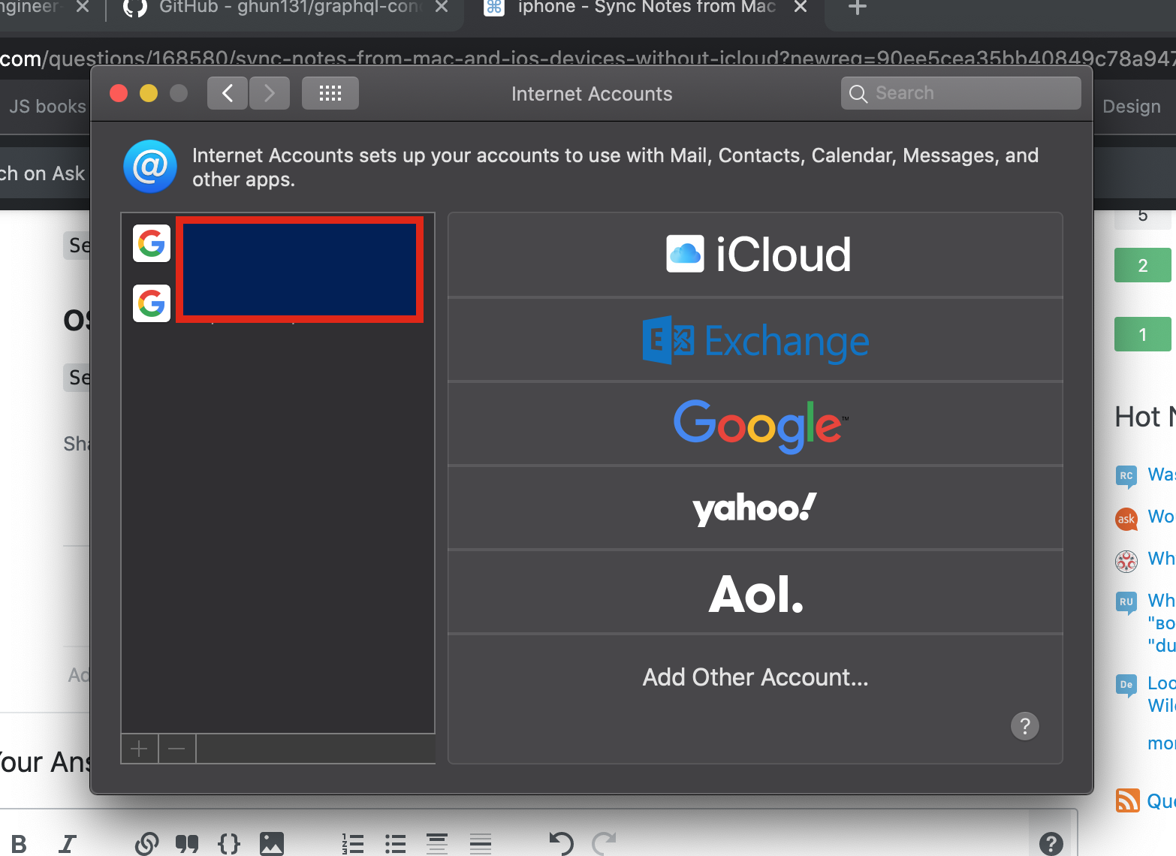The width and height of the screenshot is (1176, 856).
Task: Add a Google account
Action: [x=755, y=424]
